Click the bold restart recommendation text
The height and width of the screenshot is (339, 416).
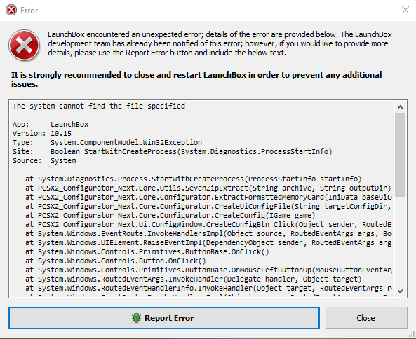[196, 79]
